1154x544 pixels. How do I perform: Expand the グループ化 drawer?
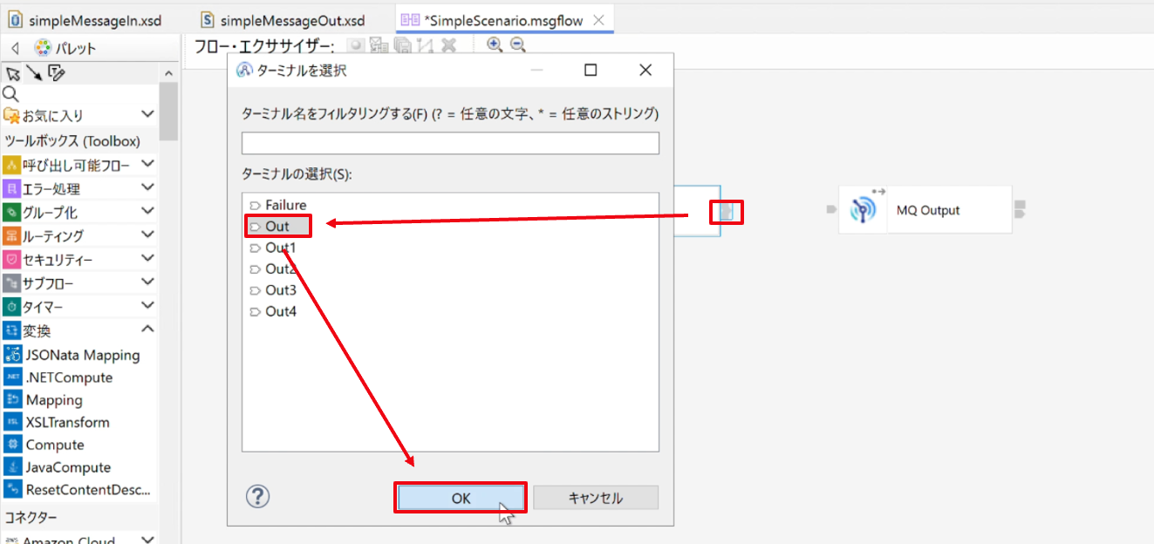click(x=147, y=211)
